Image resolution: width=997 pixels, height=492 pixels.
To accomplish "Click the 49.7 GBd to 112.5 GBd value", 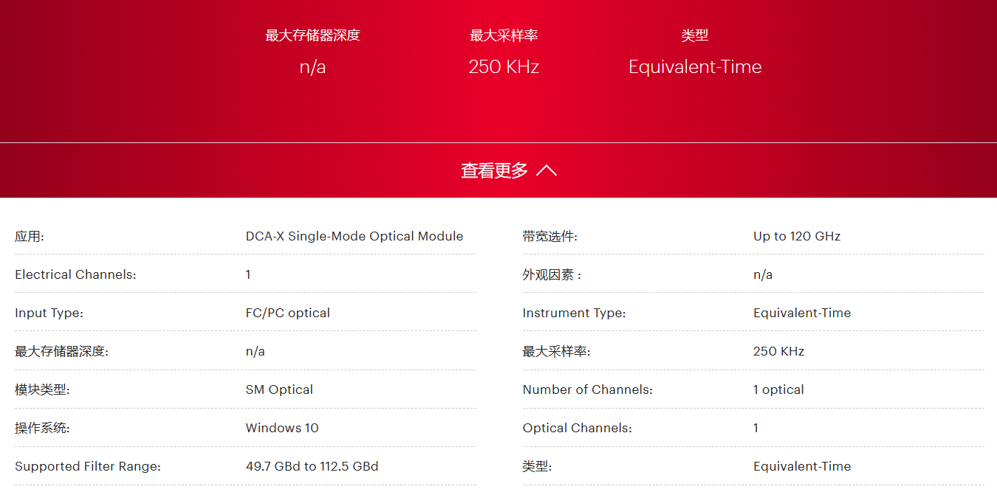I will click(x=312, y=467).
